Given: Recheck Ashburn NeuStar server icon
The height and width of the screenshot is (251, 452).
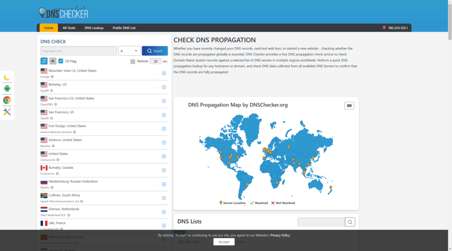Looking at the screenshot, I should point(164,143).
